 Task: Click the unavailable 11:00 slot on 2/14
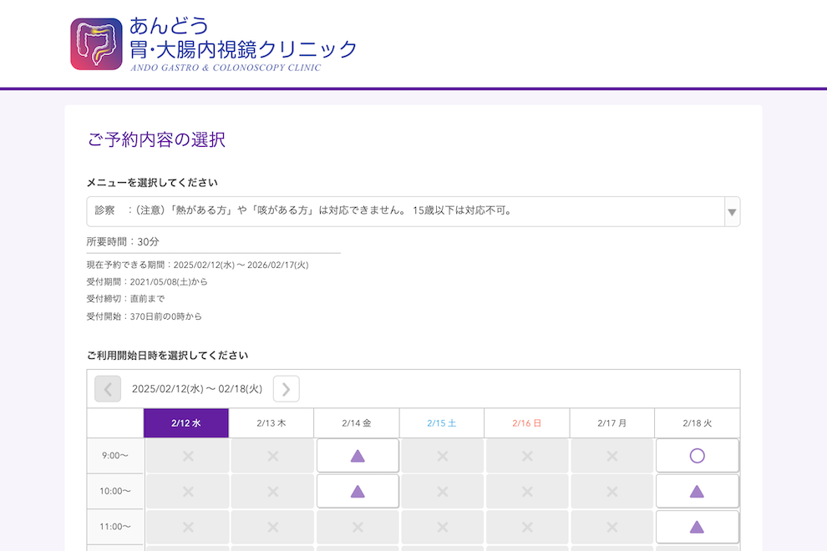pyautogui.click(x=358, y=527)
